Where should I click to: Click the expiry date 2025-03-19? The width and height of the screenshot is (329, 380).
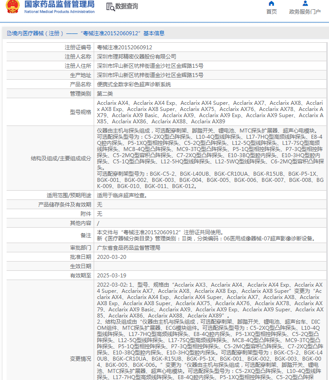tap(111, 275)
